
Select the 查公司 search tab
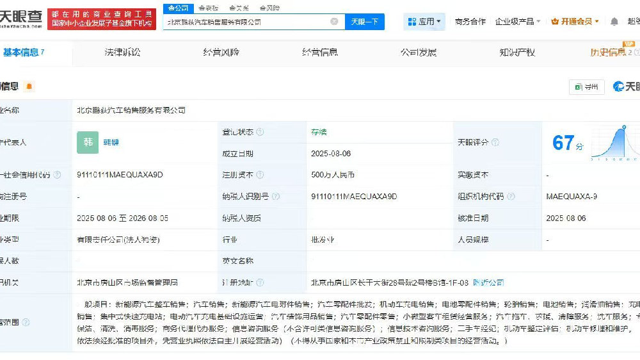(x=179, y=8)
